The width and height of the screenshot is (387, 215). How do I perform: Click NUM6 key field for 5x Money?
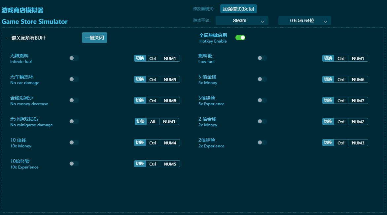tap(358, 79)
